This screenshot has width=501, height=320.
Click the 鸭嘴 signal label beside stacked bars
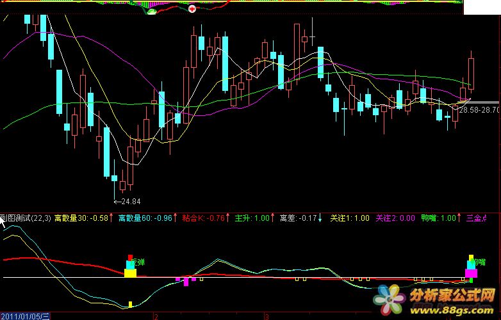tap(478, 262)
